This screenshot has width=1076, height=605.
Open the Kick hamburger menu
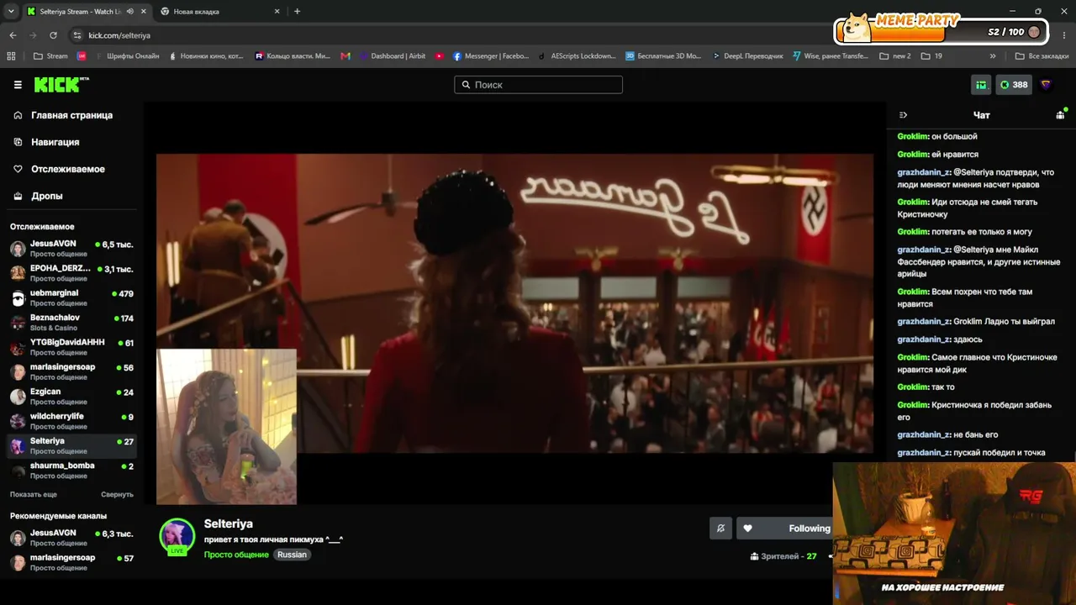click(18, 85)
